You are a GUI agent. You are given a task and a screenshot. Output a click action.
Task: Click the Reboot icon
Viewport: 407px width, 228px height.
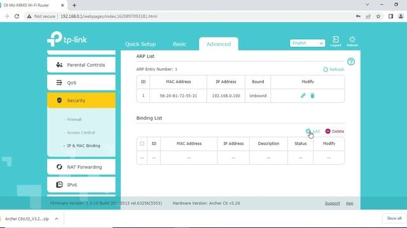(352, 41)
